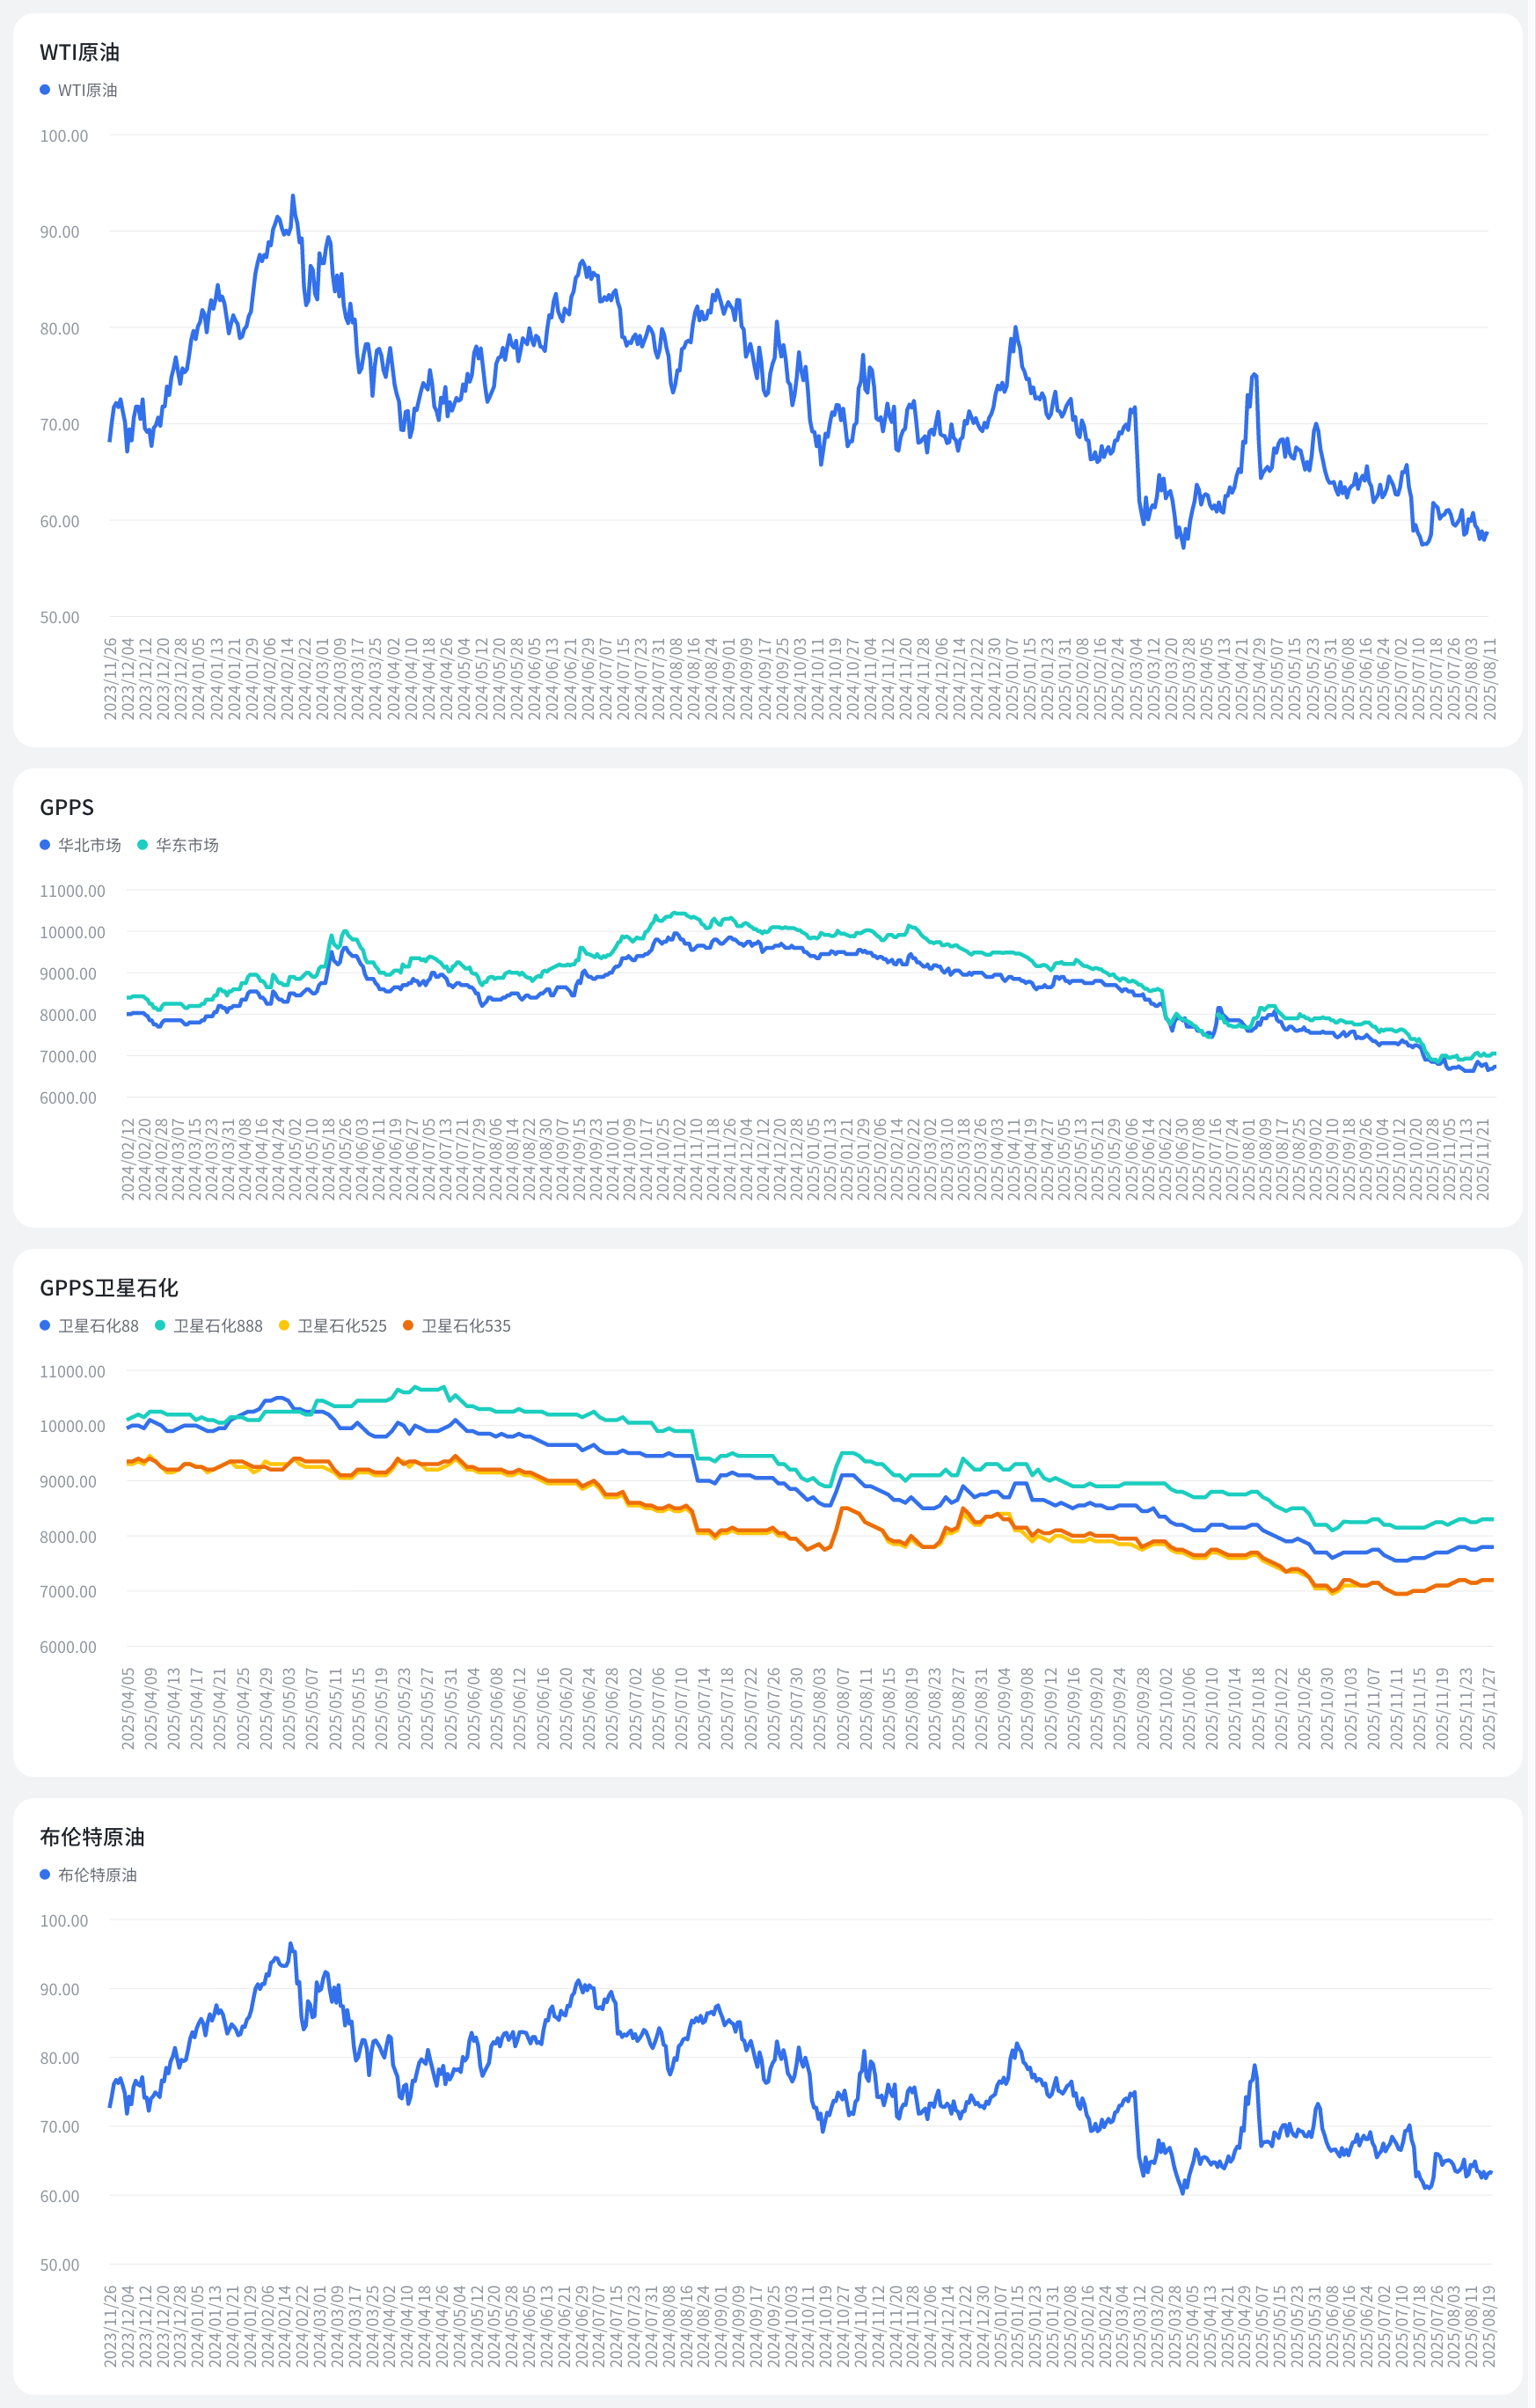Toggle the 布伦特原油 legend entry below the last chart title

tap(97, 1875)
